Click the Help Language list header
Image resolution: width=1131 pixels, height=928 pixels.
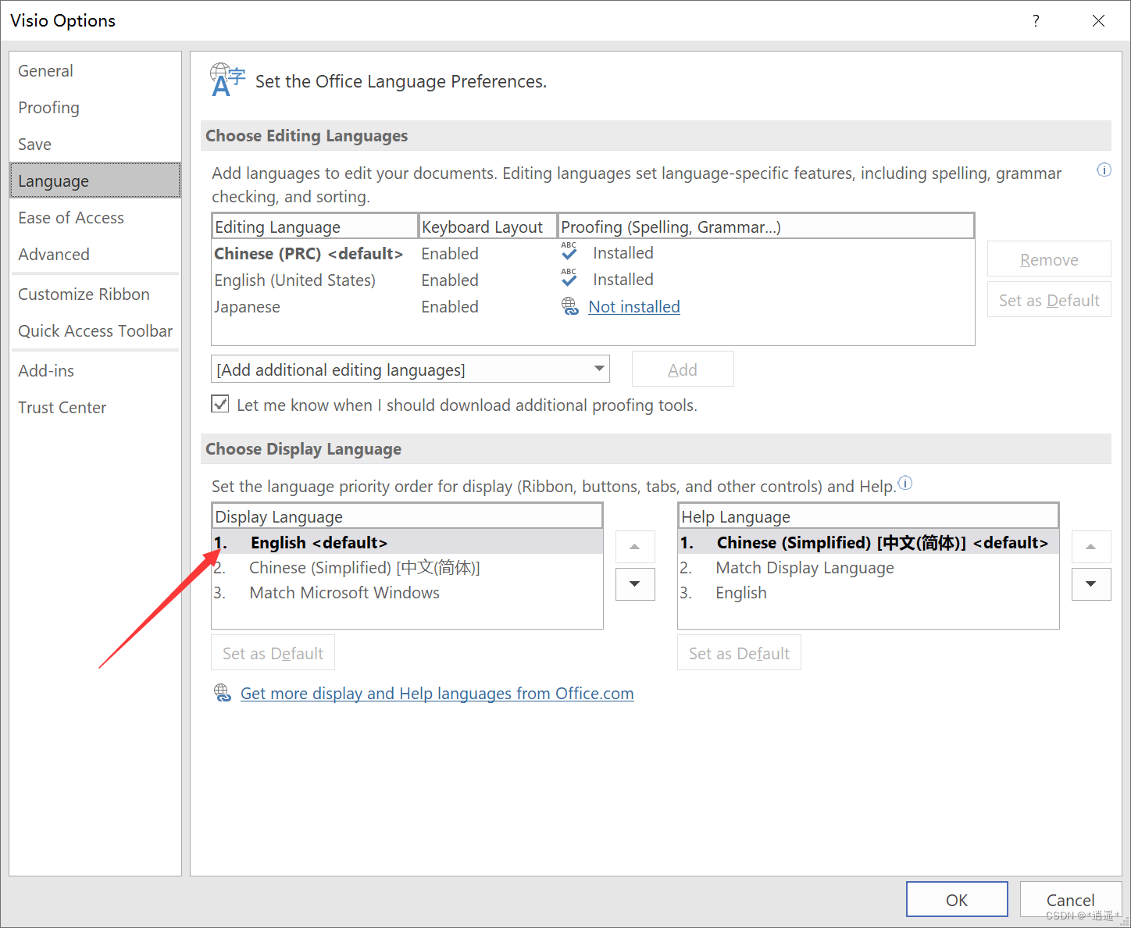869,516
